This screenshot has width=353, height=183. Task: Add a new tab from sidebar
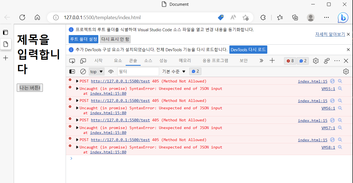[5, 58]
